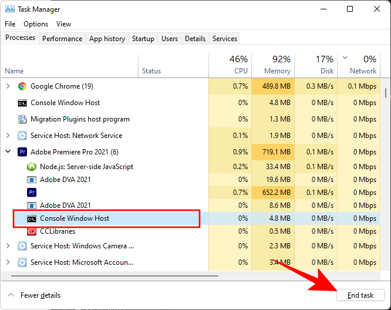This screenshot has height=310, width=391.
Task: Expand the Google Chrome process group
Action: pos(8,86)
